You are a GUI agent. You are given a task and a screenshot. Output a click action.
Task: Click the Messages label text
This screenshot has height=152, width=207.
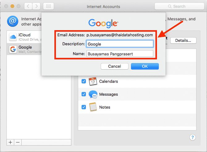tap(108, 94)
